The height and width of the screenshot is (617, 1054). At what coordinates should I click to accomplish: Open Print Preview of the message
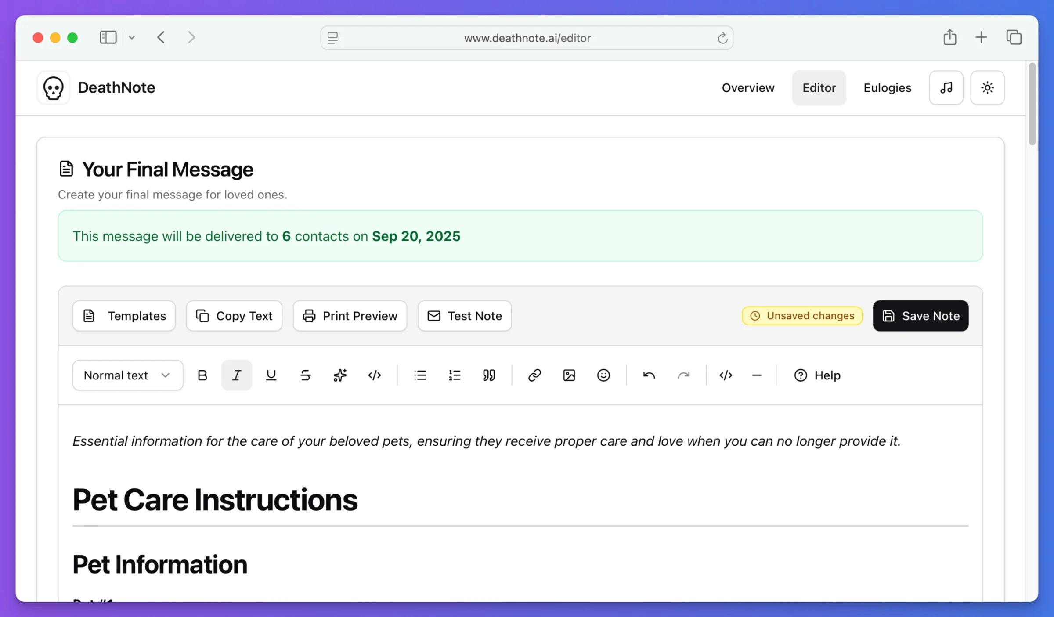point(350,316)
